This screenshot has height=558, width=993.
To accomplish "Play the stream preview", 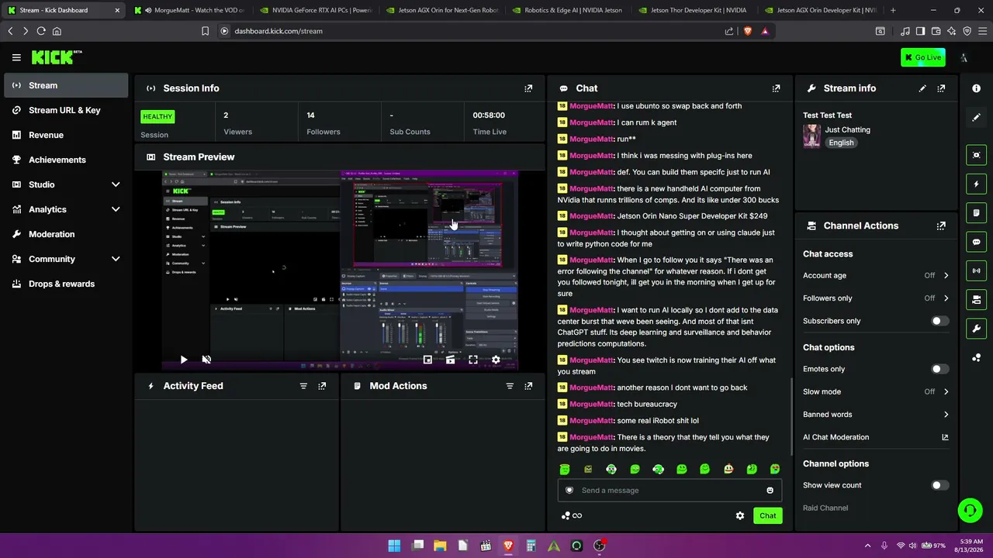I will point(184,360).
